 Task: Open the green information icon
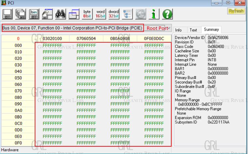(154, 14)
